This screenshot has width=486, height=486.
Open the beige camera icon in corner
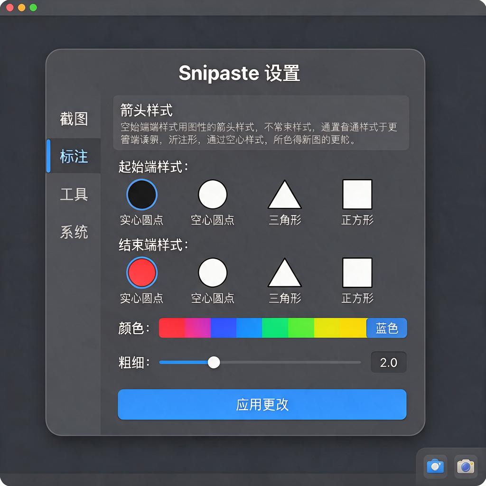(466, 467)
